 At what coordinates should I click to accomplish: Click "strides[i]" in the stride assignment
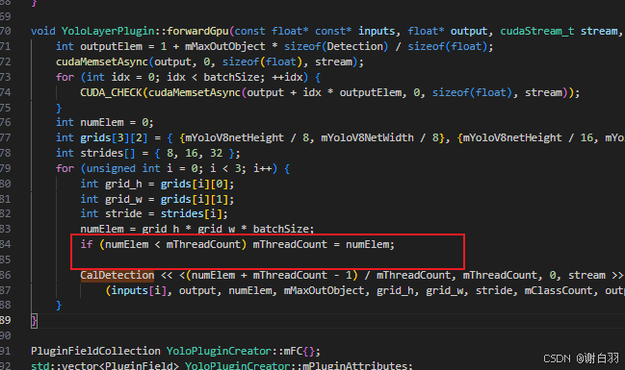coord(191,214)
